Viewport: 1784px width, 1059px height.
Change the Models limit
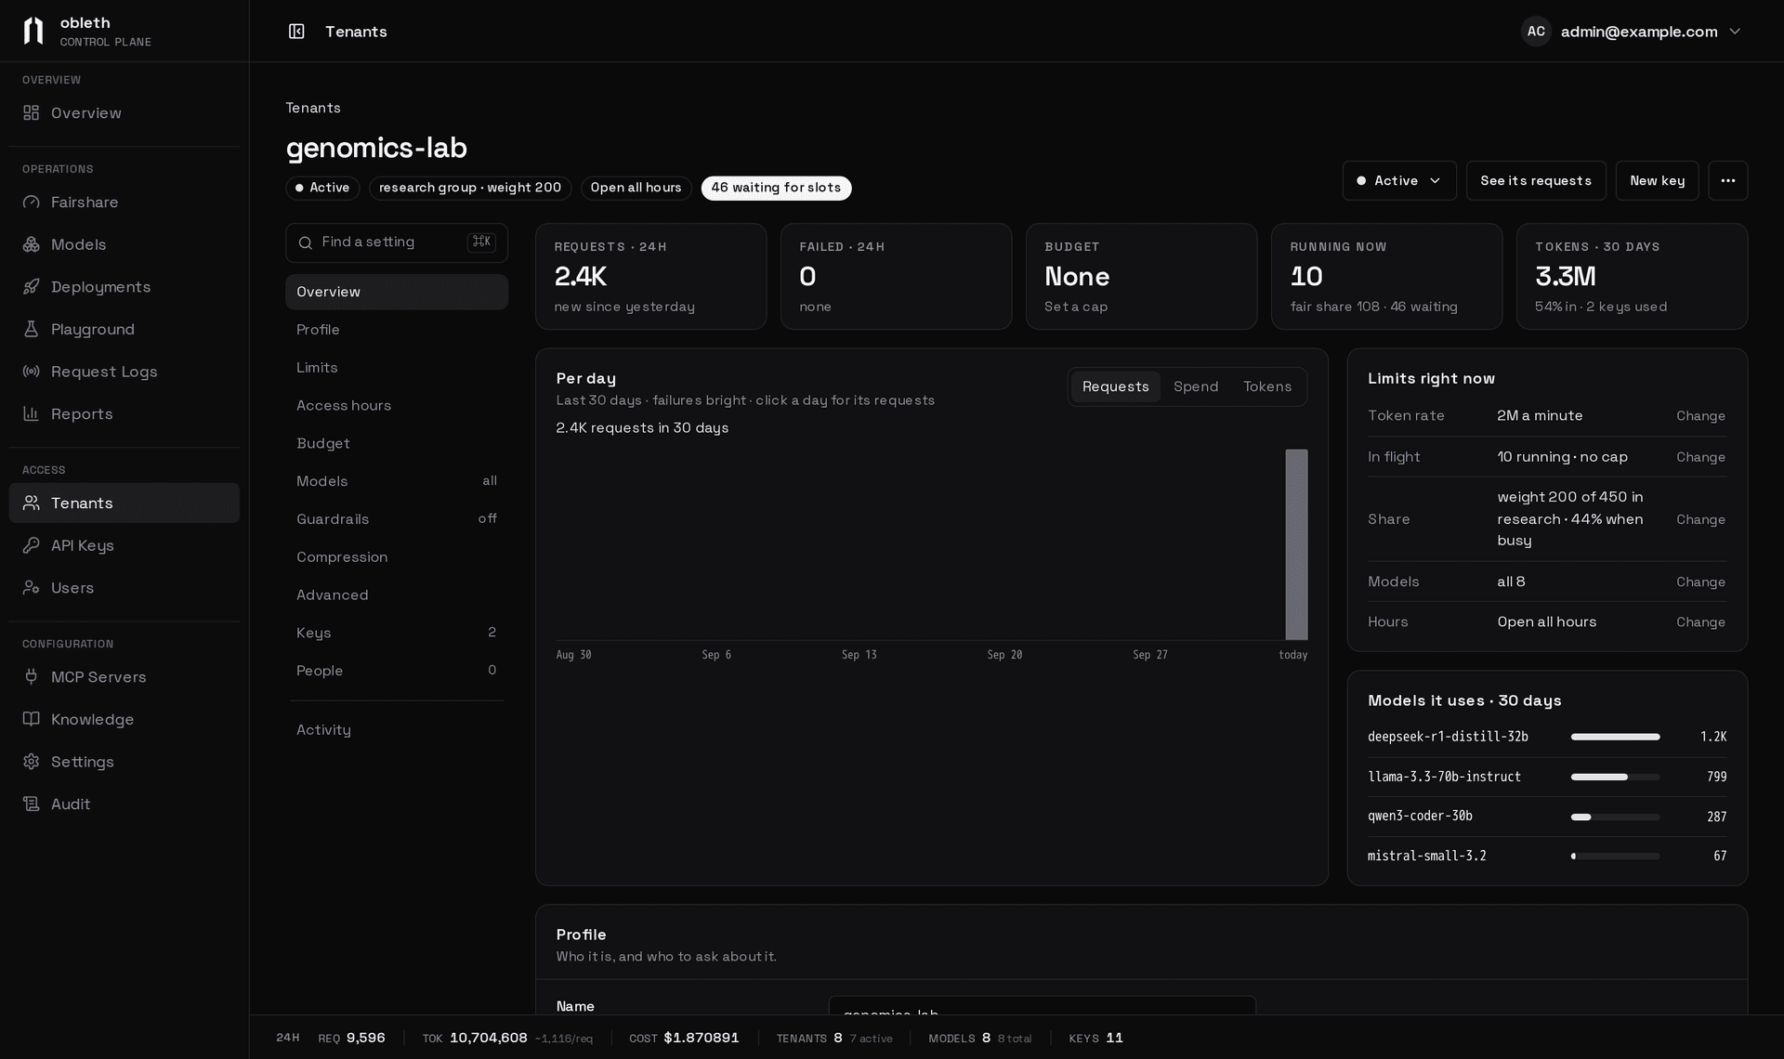tap(1700, 582)
